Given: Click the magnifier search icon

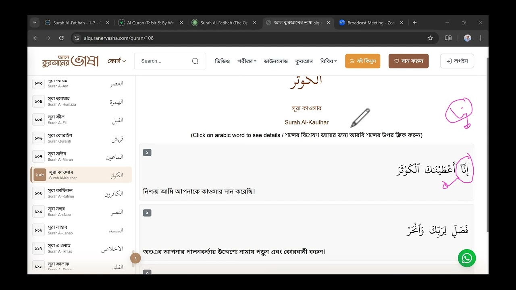Looking at the screenshot, I should click(x=195, y=61).
